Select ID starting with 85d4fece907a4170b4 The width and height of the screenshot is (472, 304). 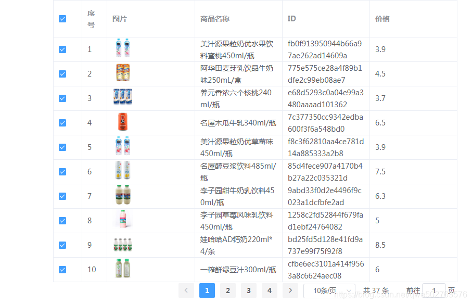tap(325, 172)
